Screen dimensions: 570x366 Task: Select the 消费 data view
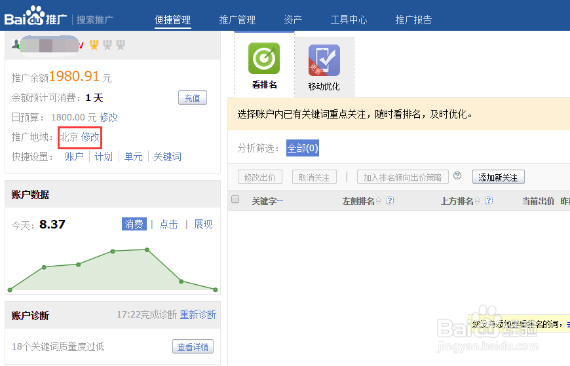point(134,224)
